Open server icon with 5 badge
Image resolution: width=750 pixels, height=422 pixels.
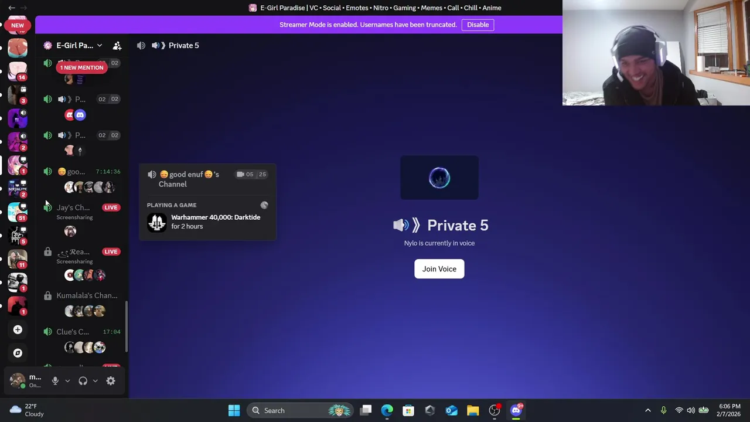tap(18, 235)
